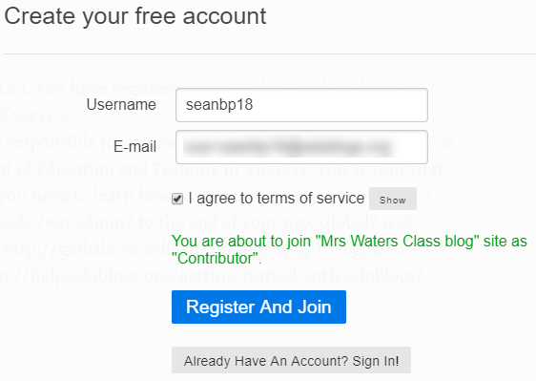This screenshot has height=381, width=536.
Task: Click the "Contributor" role word in the notice
Action: tap(215, 259)
